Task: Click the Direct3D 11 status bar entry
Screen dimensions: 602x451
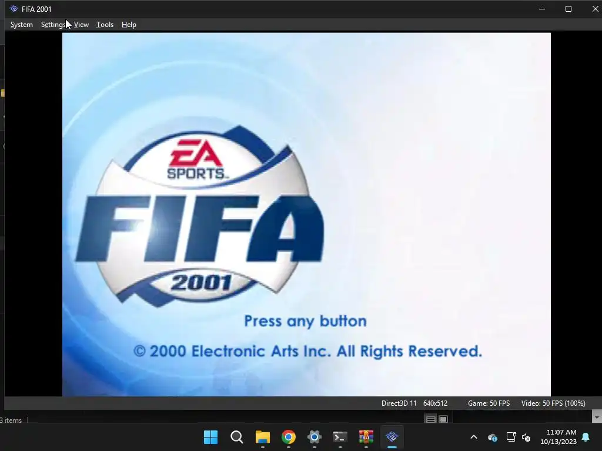Action: point(399,403)
